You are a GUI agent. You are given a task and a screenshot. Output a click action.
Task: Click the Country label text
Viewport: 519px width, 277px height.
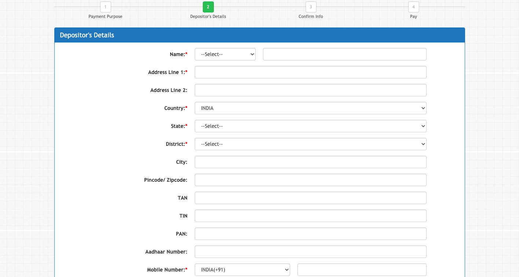[x=176, y=108]
